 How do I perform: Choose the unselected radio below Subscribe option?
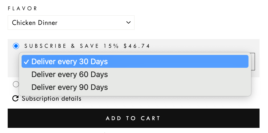point(16,84)
